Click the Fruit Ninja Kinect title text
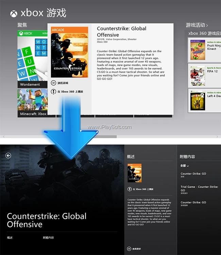 (x=214, y=47)
